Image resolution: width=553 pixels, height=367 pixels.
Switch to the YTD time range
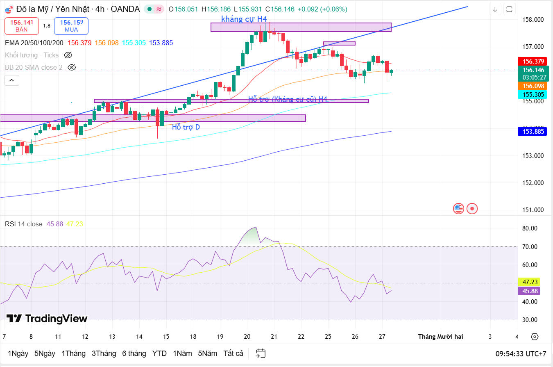point(159,353)
